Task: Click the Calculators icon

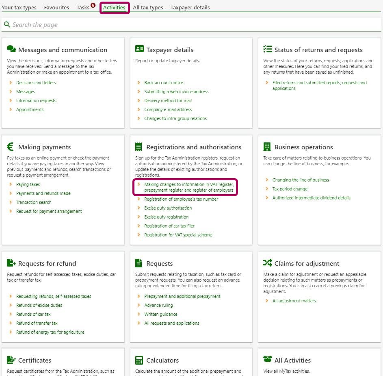Action: [139, 360]
